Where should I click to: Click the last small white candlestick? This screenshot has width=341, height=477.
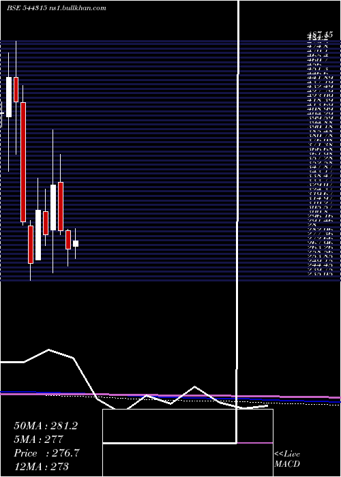pos(76,243)
